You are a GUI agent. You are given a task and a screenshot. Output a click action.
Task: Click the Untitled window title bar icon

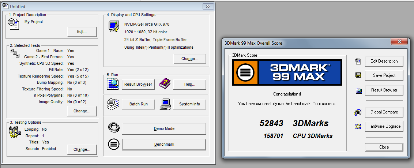click(6, 6)
